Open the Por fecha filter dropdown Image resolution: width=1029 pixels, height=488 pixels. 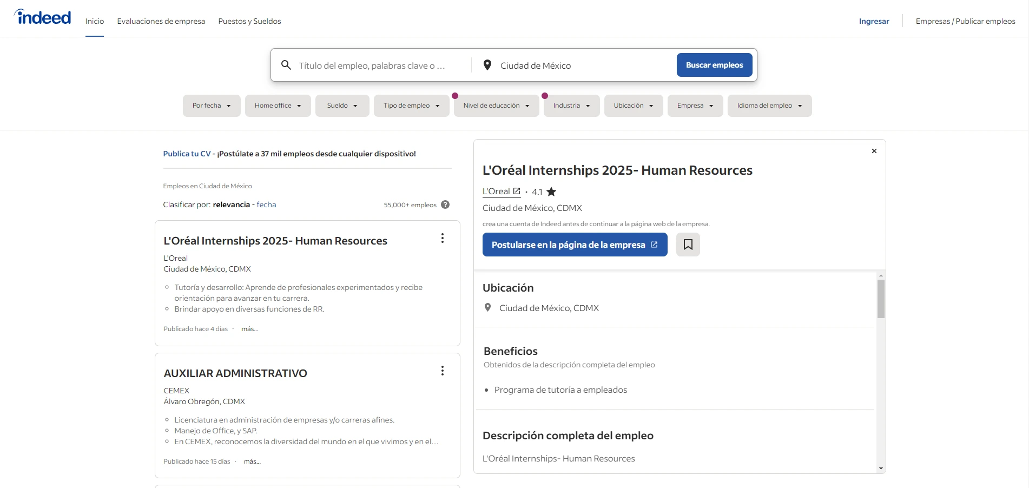tap(212, 105)
